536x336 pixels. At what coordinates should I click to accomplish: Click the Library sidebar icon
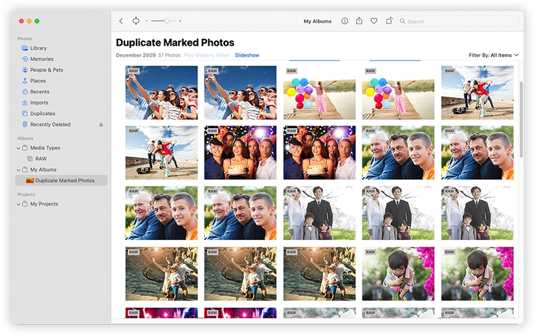pyautogui.click(x=25, y=48)
